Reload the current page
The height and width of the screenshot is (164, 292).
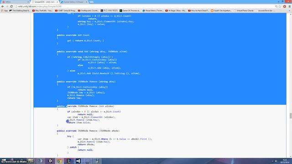click(x=11, y=6)
